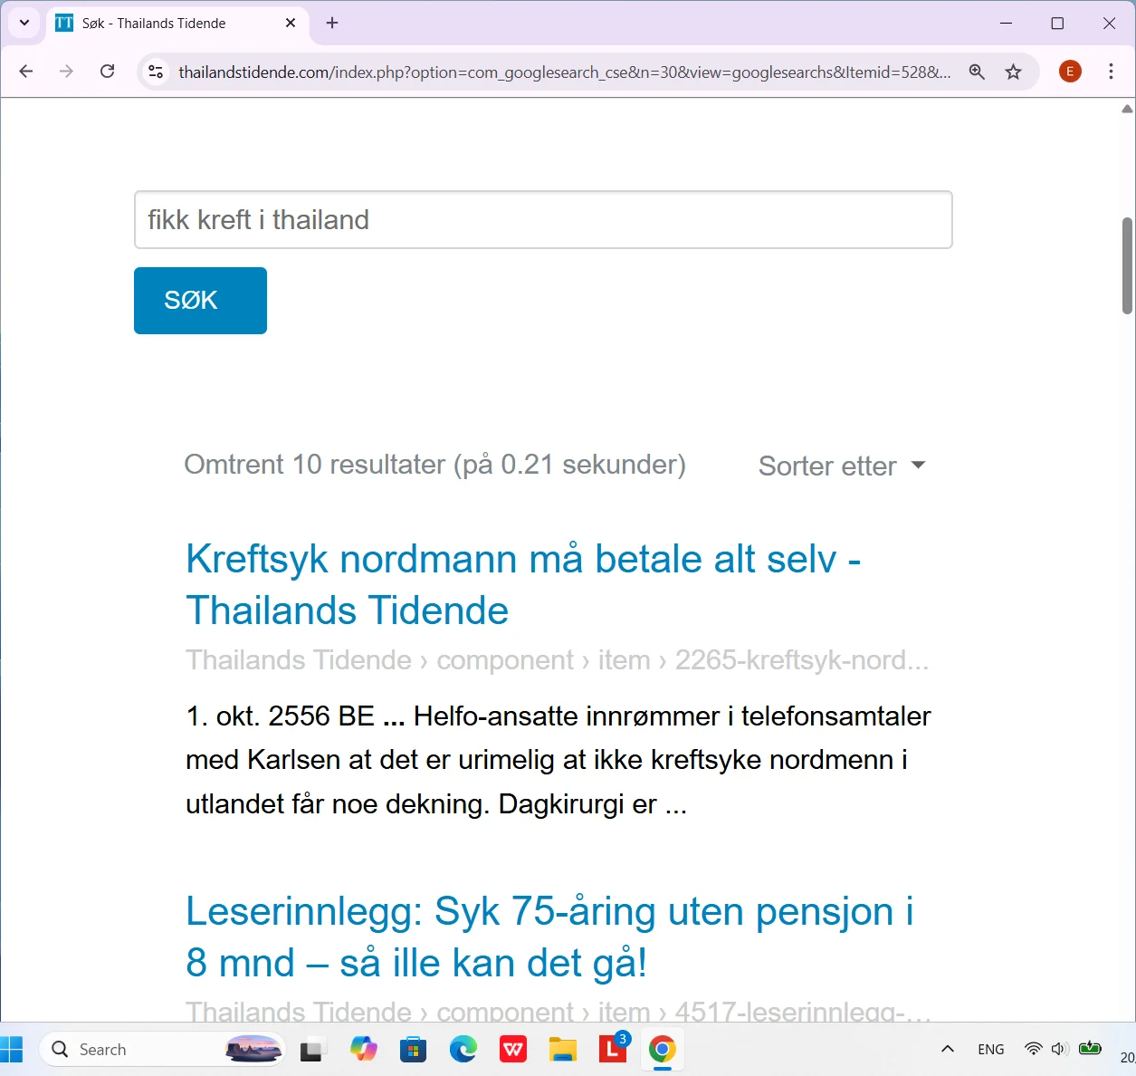
Task: Reload the current page
Action: pos(107,72)
